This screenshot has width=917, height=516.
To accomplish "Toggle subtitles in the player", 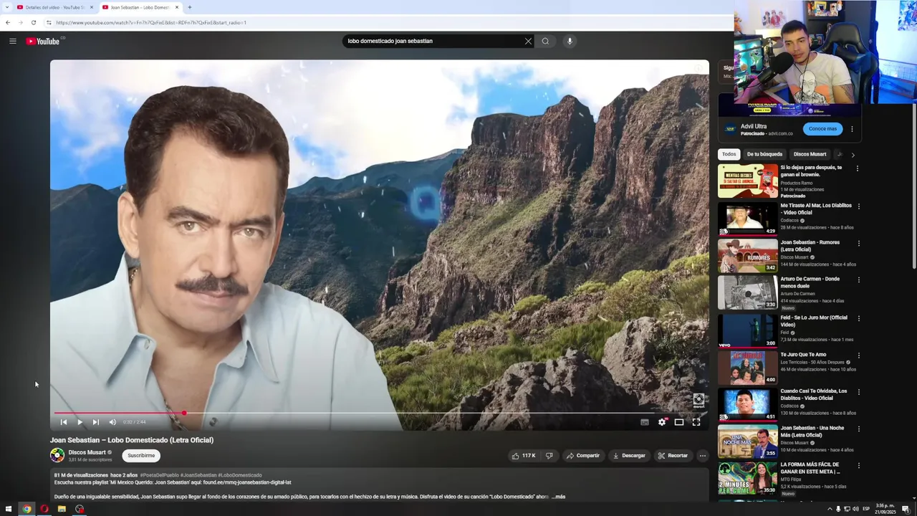I will 644,422.
